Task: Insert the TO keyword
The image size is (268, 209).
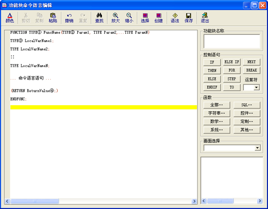Action: point(232,87)
